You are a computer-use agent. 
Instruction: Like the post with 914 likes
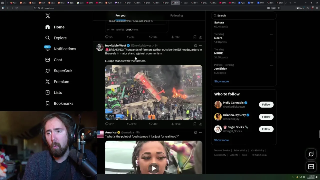(153, 37)
